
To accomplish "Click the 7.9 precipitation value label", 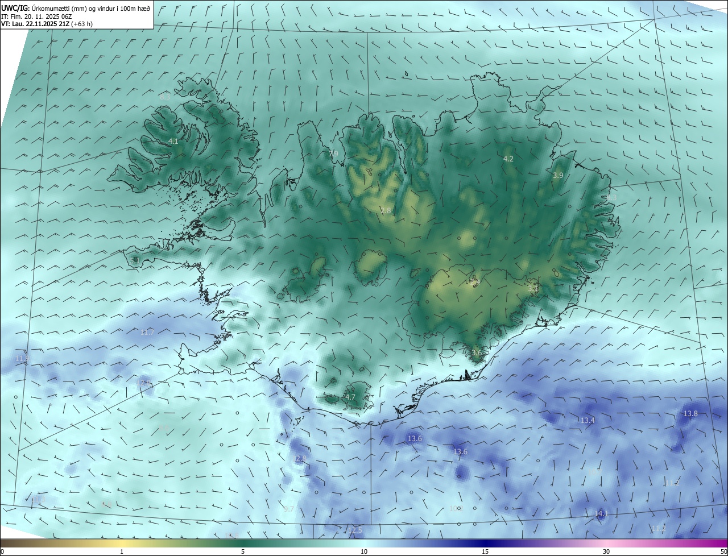I will 333,154.
